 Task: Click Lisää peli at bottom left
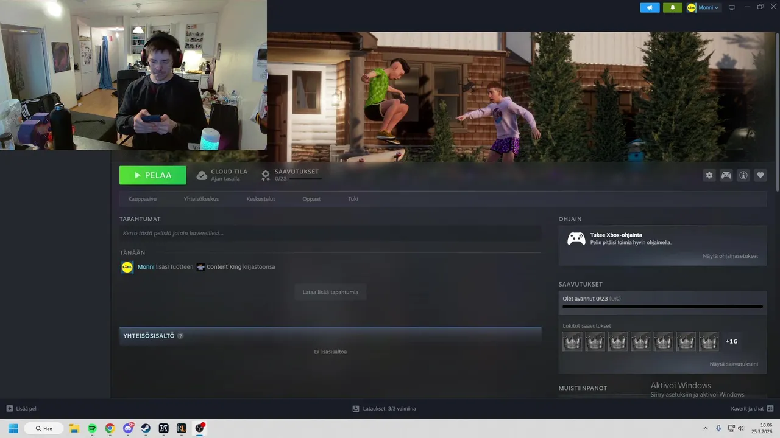22,409
